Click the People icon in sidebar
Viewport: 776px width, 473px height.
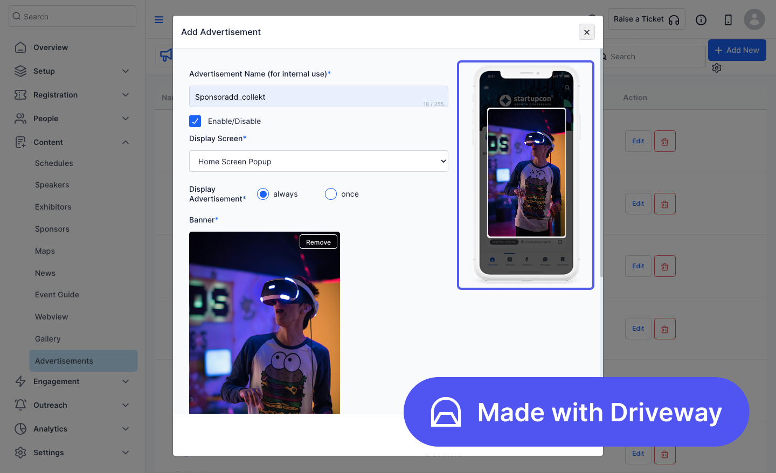20,119
